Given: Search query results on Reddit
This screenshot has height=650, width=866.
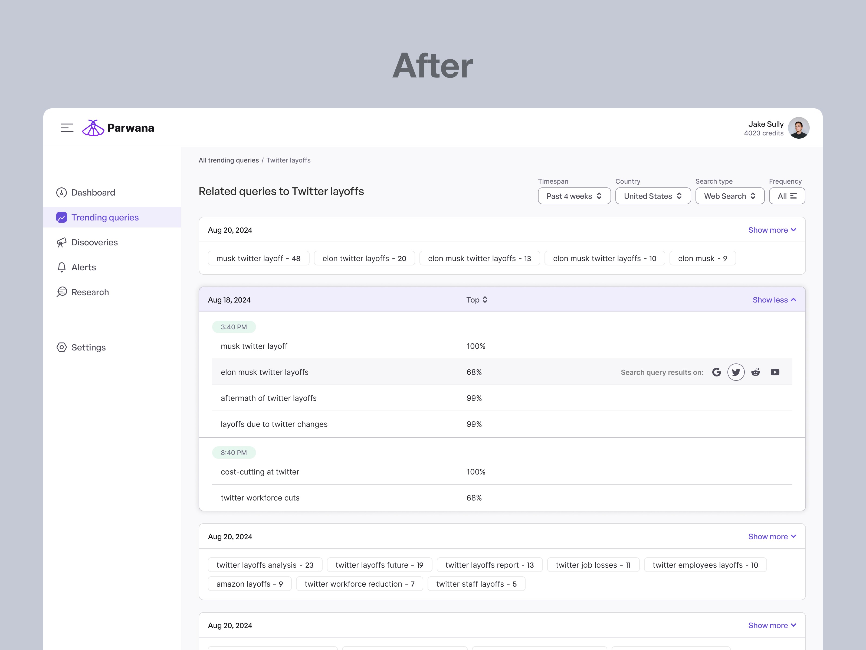Looking at the screenshot, I should coord(755,372).
